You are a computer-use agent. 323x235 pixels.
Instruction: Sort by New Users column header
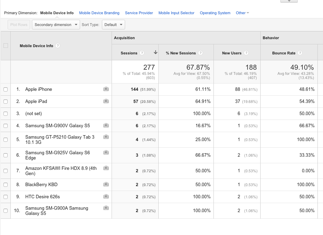tap(232, 53)
